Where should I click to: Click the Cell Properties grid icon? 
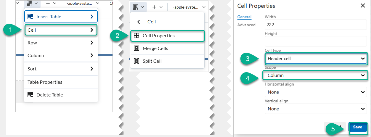[x=136, y=36]
